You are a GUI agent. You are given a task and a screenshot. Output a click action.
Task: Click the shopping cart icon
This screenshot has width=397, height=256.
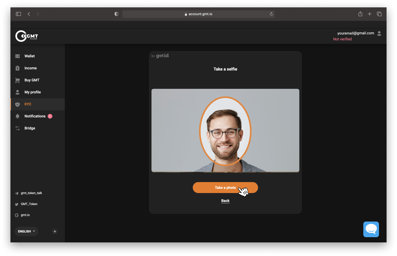(x=17, y=80)
